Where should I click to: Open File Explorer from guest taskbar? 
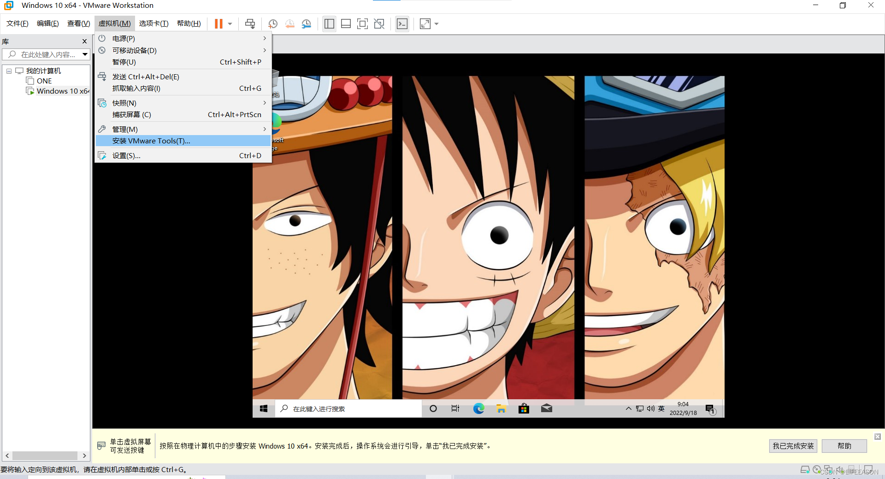point(501,408)
